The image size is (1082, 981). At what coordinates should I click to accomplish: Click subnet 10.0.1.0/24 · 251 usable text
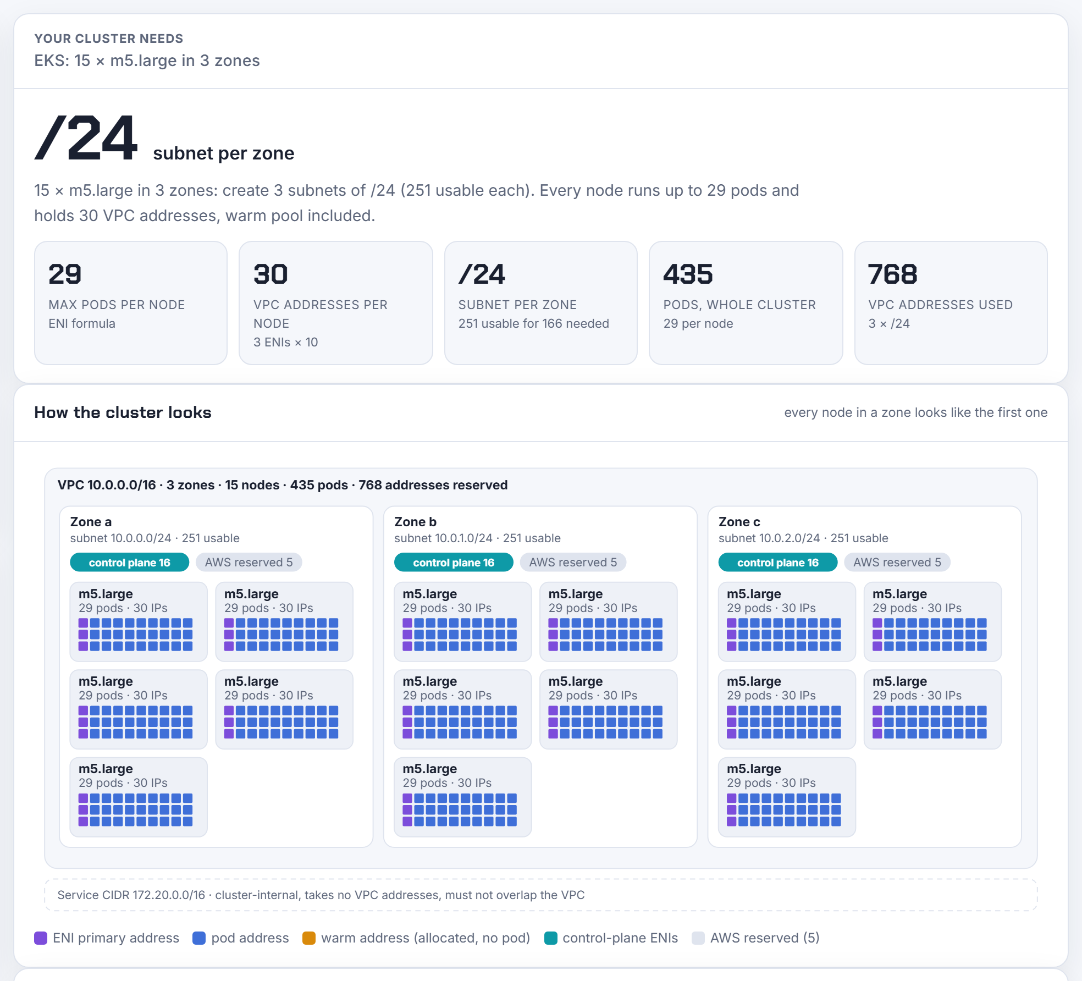tap(478, 538)
